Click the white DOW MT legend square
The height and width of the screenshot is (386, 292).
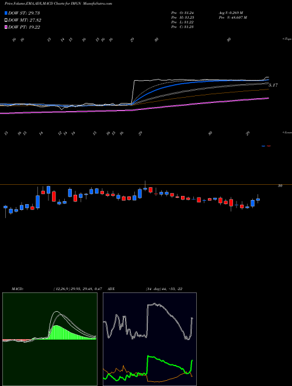point(6,20)
